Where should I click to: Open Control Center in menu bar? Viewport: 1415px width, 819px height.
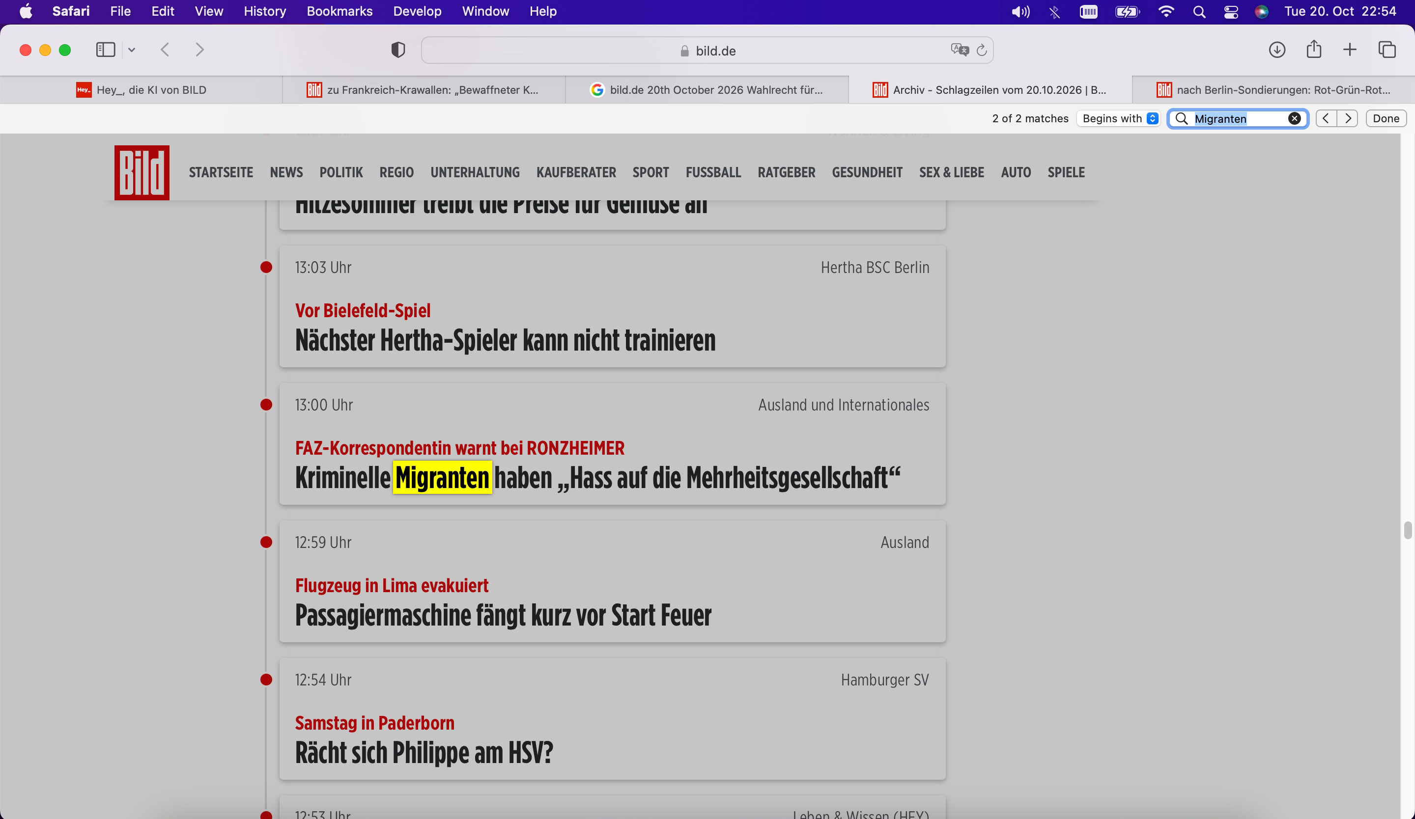tap(1231, 11)
